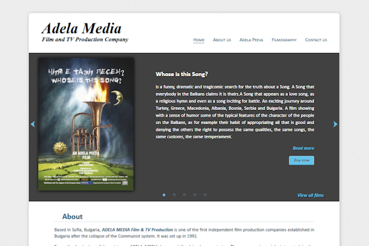Viewport: 369px width, 246px height.
Task: Follow the Read more link
Action: (303, 148)
